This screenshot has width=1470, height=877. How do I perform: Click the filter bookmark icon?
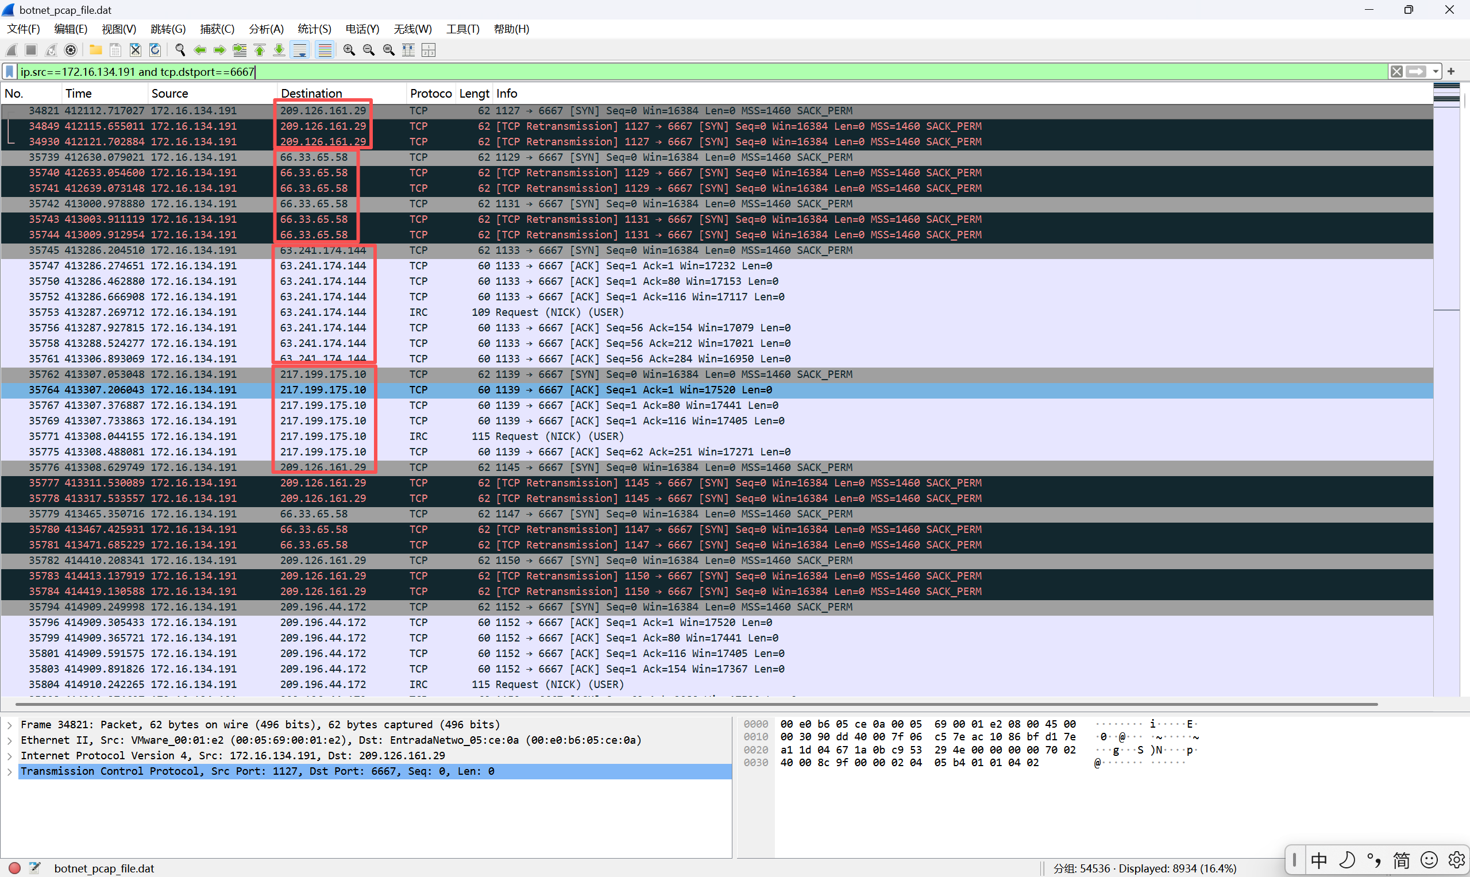pos(9,72)
